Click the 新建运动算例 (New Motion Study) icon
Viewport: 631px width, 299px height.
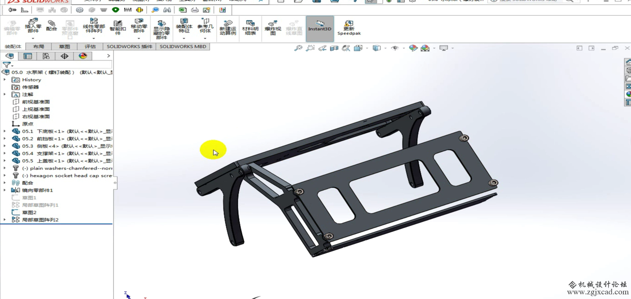coord(228,27)
